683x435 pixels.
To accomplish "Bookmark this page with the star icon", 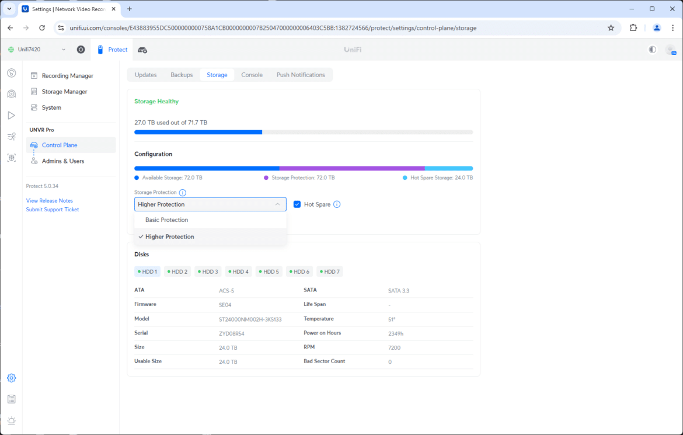I will pyautogui.click(x=611, y=28).
